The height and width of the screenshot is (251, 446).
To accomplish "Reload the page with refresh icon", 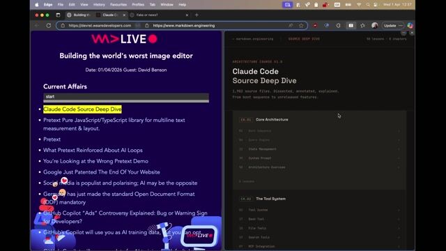I will click(49, 26).
